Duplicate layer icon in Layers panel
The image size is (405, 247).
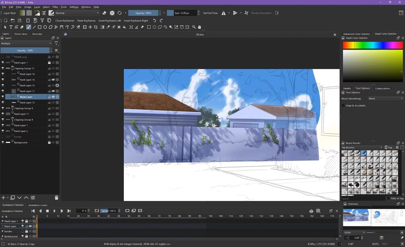[12, 198]
